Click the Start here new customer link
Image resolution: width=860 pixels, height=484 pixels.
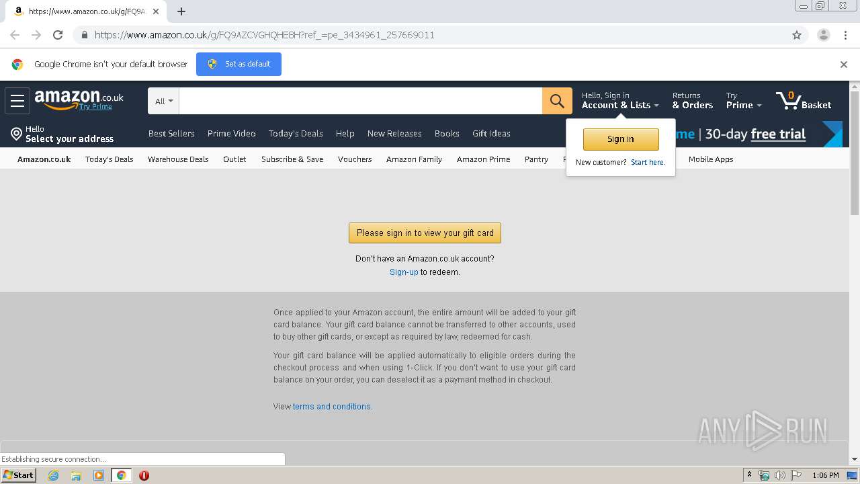pos(648,163)
